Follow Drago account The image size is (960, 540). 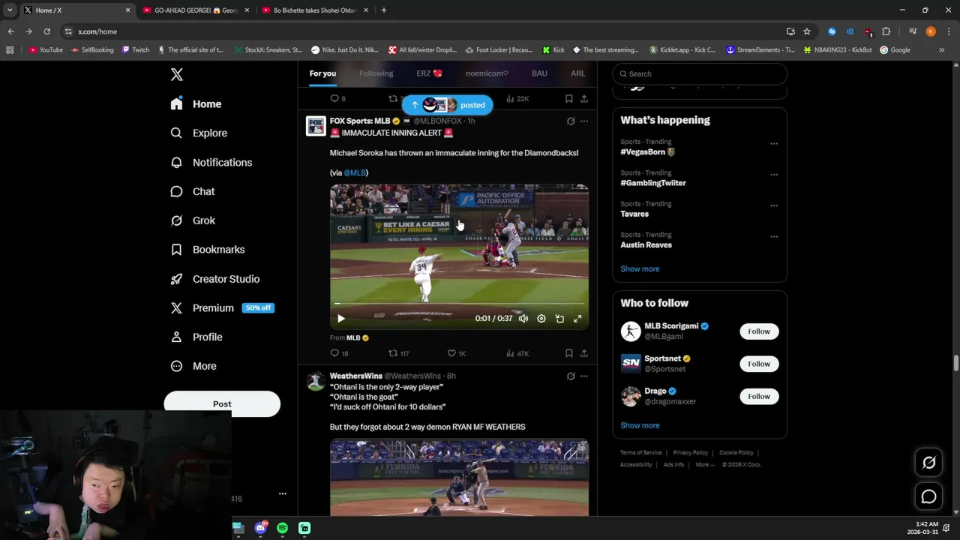759,396
